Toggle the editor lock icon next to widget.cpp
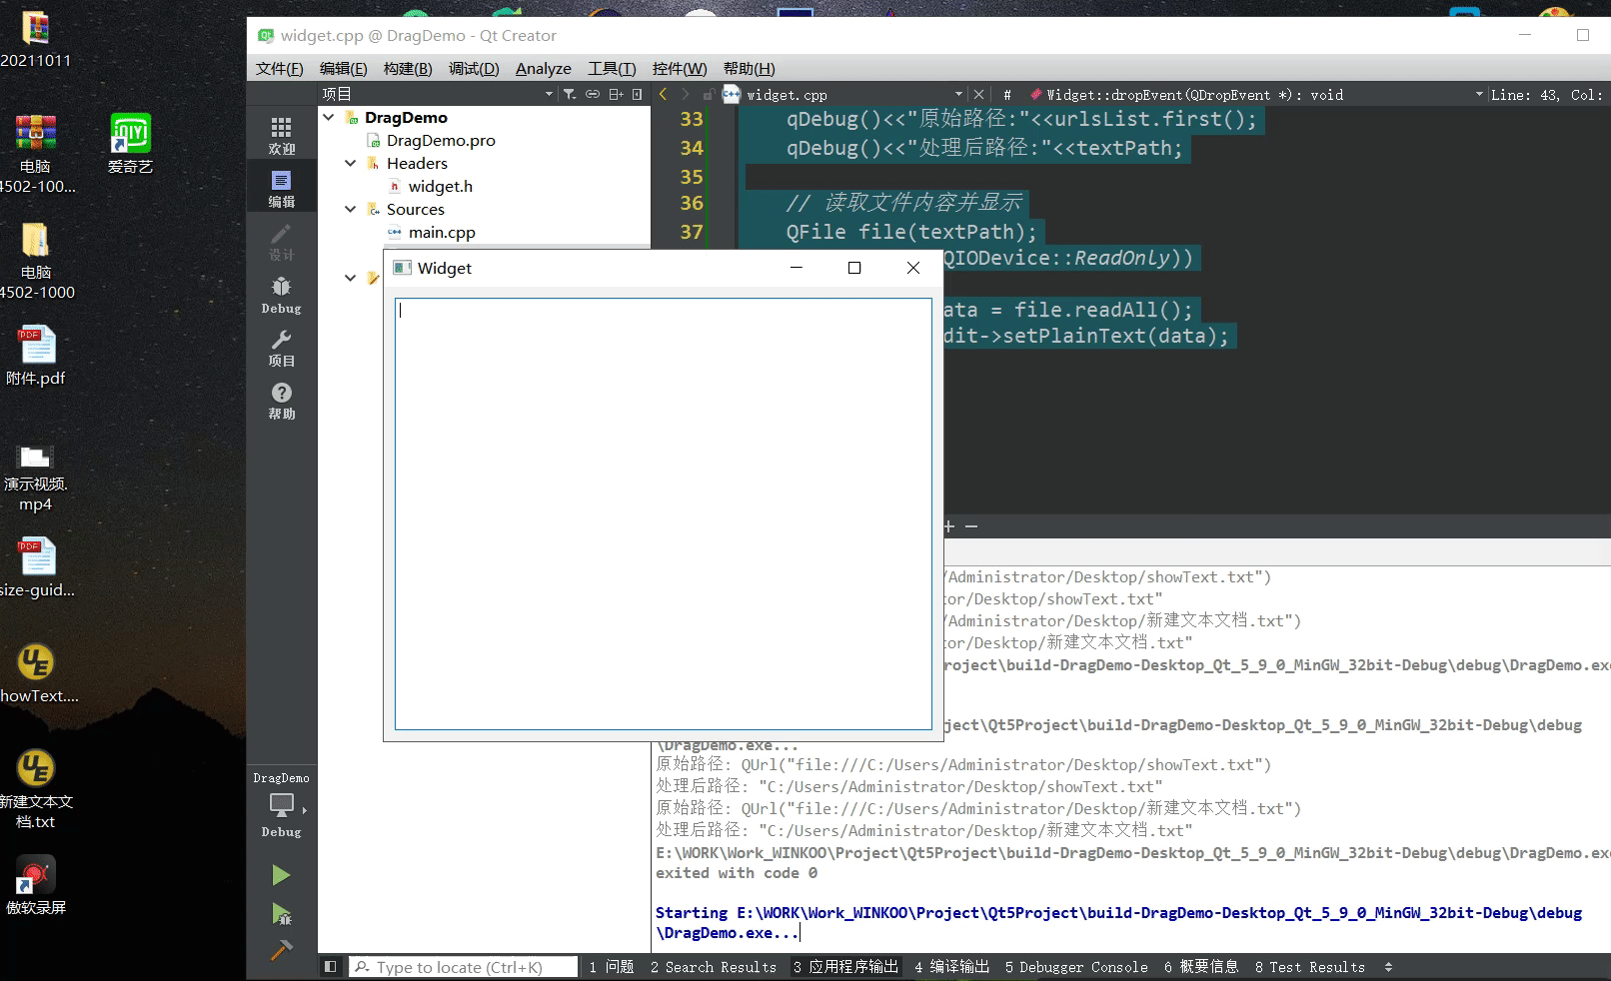Viewport: 1611px width, 981px height. [710, 94]
